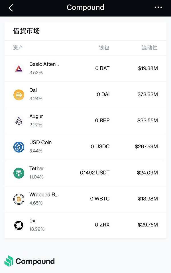Tap the green Tether icon

pos(19,173)
